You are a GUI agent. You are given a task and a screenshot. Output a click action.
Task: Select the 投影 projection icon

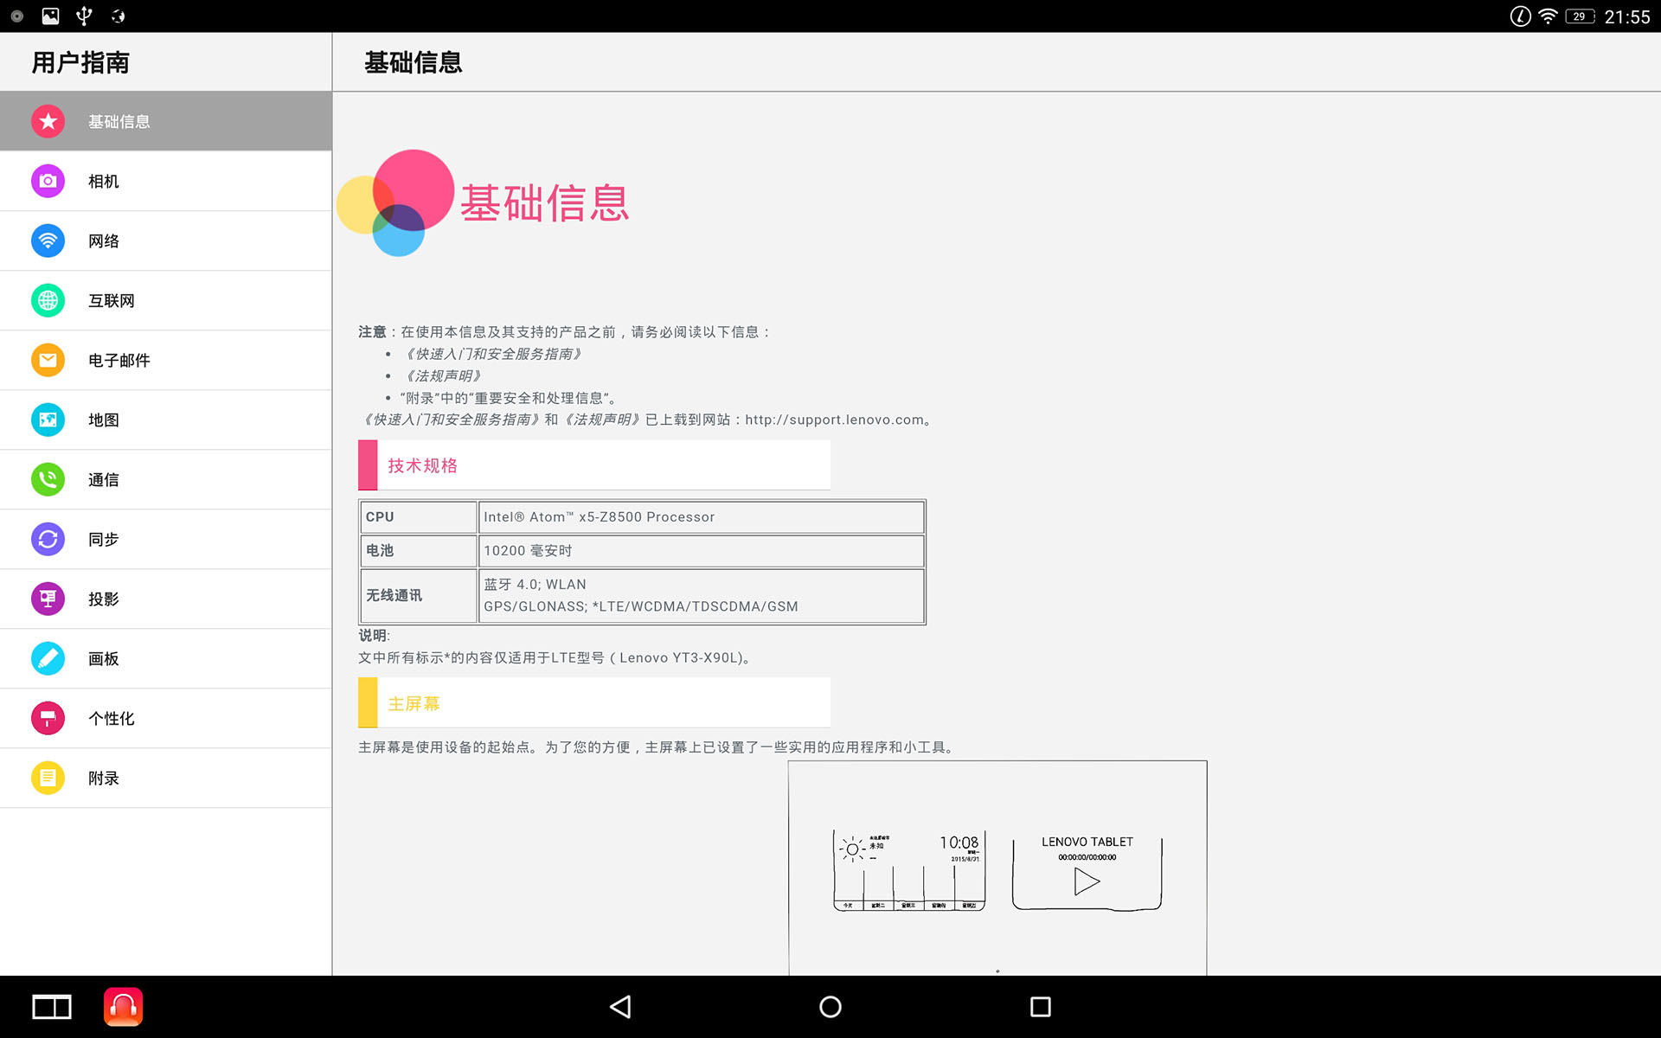(48, 598)
